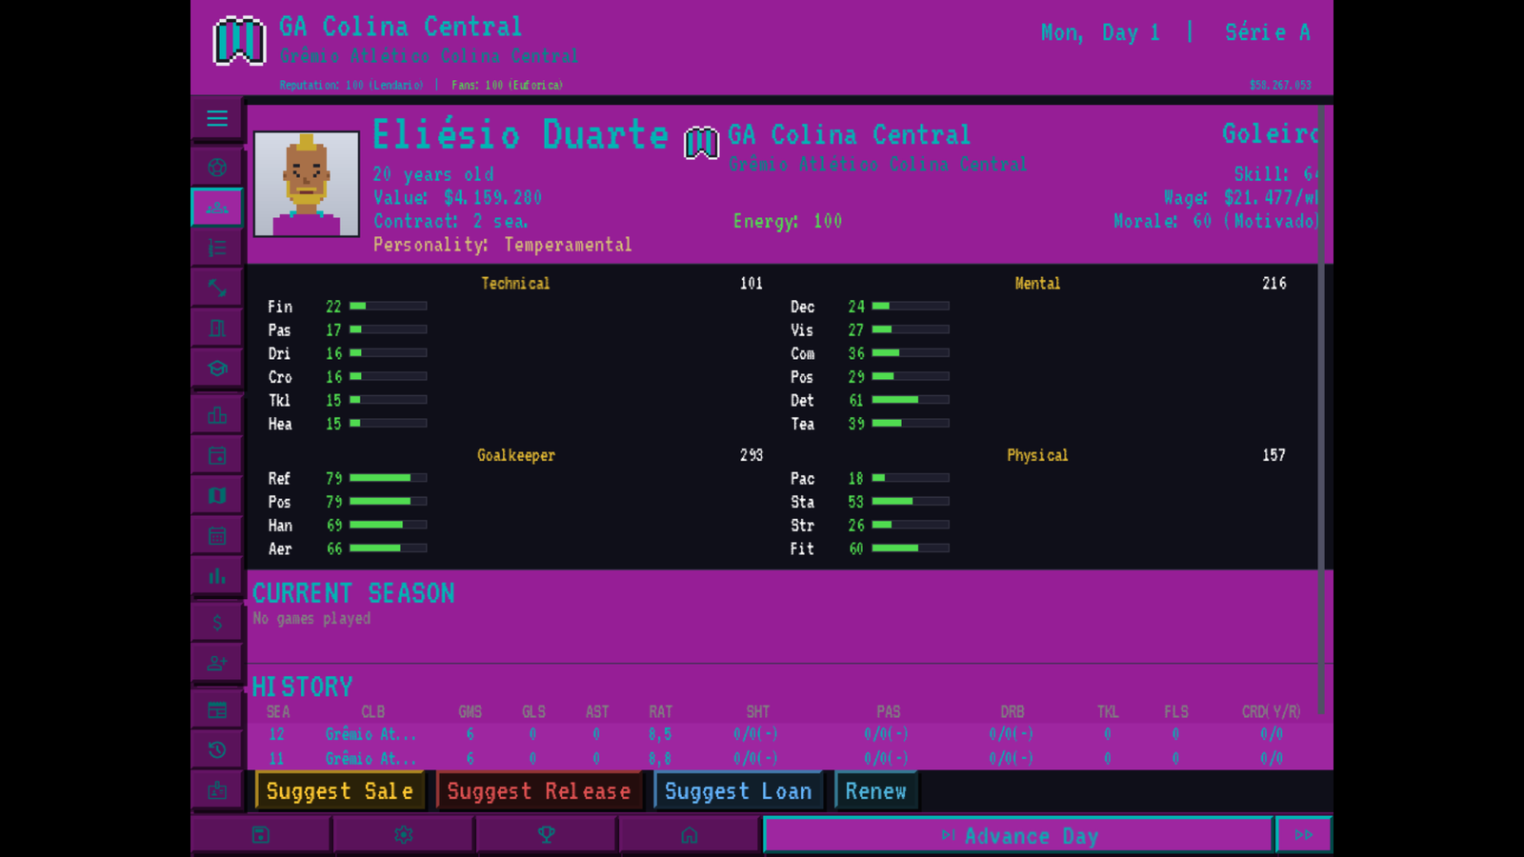The height and width of the screenshot is (857, 1524).
Task: Open the soccer ball sidebar icon
Action: (217, 168)
